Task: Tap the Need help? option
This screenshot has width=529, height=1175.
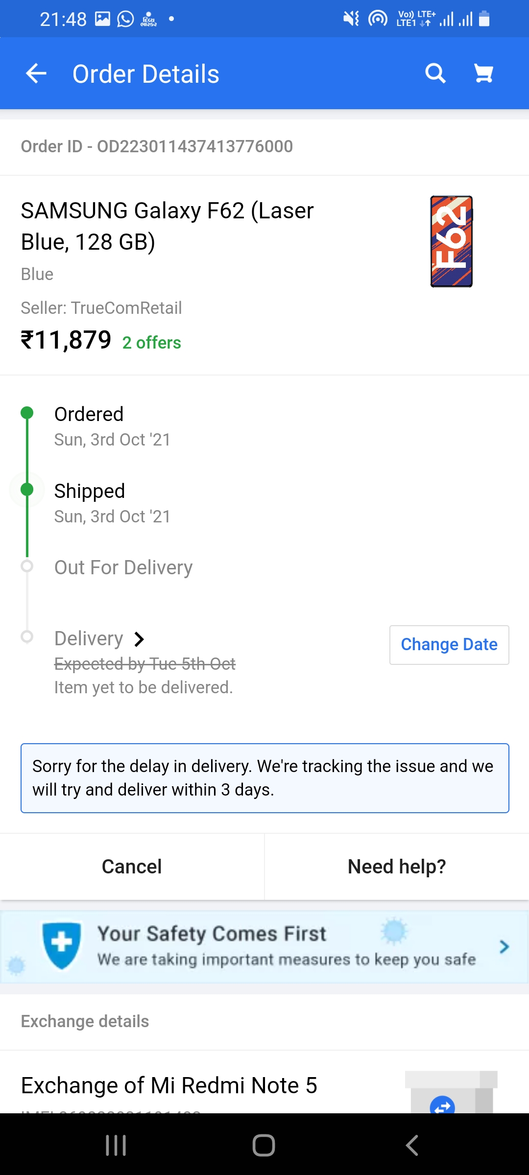Action: click(397, 867)
